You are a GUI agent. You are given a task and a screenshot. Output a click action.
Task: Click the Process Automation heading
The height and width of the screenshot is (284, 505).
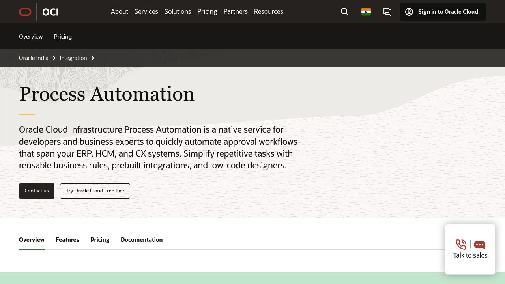click(x=107, y=94)
